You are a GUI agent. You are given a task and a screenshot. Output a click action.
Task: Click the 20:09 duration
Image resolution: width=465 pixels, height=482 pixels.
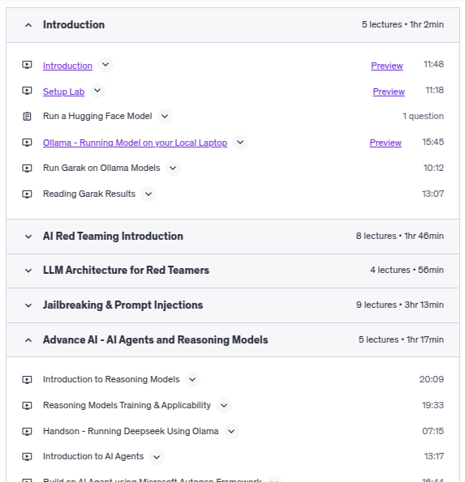tap(432, 379)
